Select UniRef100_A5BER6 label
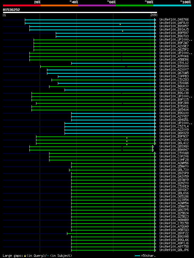 pos(174,59)
